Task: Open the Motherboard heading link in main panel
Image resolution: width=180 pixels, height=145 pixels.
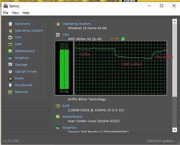Action: tap(72, 117)
